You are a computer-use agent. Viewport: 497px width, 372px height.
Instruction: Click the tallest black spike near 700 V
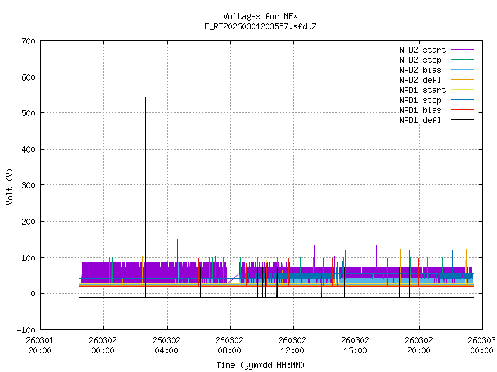point(311,48)
